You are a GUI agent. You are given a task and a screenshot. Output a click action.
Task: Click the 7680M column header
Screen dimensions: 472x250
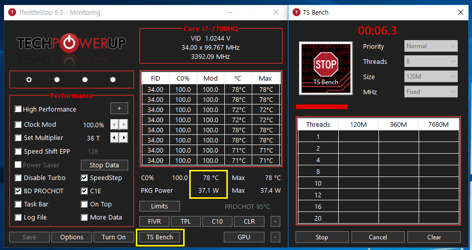pos(438,125)
